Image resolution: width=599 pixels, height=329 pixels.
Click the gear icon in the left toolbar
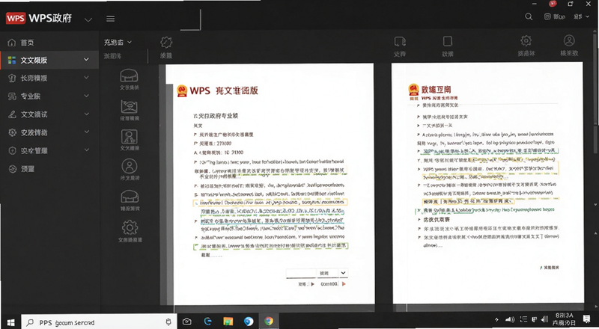click(x=166, y=43)
